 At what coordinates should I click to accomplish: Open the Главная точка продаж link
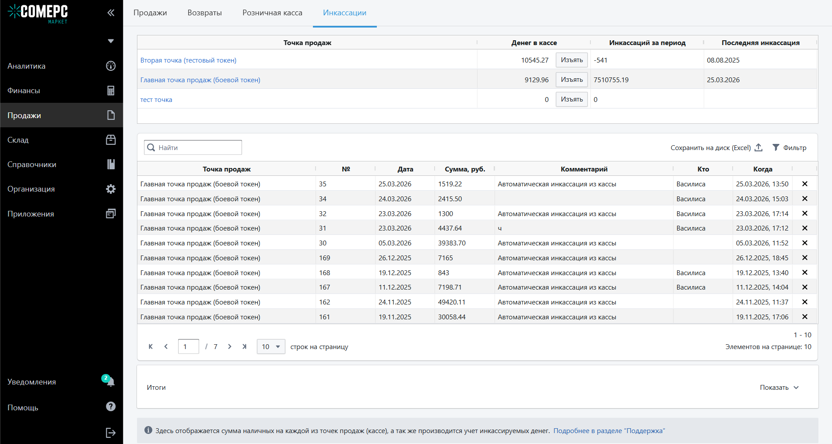pos(200,80)
